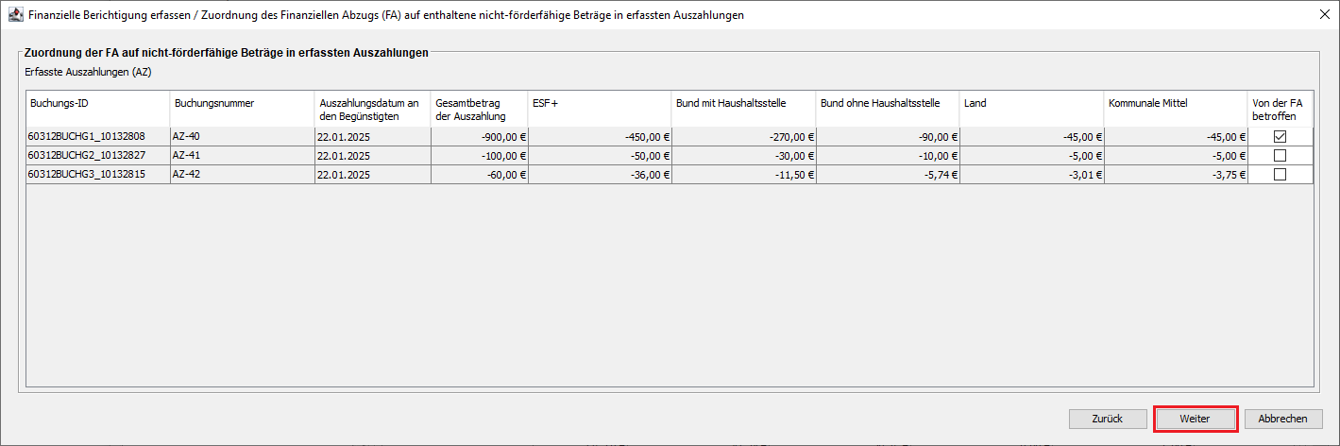The height and width of the screenshot is (446, 1340).
Task: Sort by Buchungs-ID column header
Action: (97, 109)
